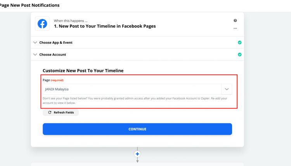The width and height of the screenshot is (291, 166).
Task: Click the Zap title 'Page New Post Notifications'
Action: [x=30, y=5]
